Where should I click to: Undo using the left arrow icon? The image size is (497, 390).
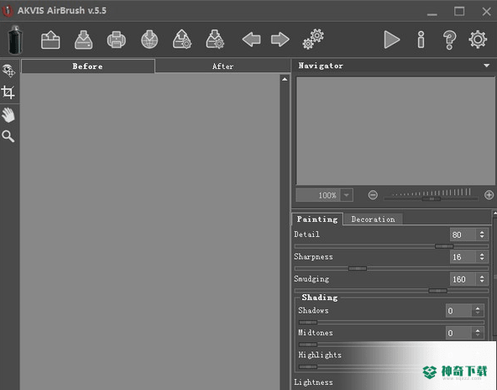coord(251,40)
